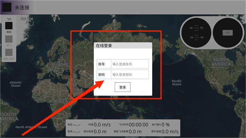Click the 账号 field label
Image resolution: width=246 pixels, height=138 pixels.
pos(101,64)
